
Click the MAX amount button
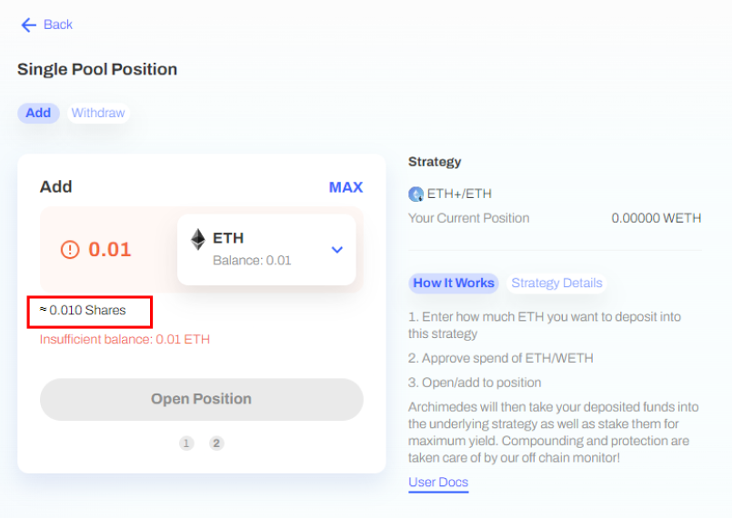point(346,187)
